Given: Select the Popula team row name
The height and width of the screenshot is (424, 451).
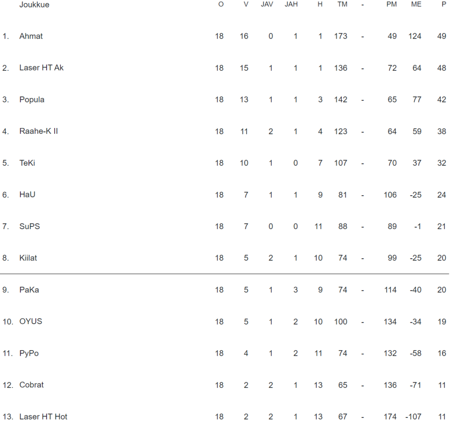Looking at the screenshot, I should [x=32, y=100].
